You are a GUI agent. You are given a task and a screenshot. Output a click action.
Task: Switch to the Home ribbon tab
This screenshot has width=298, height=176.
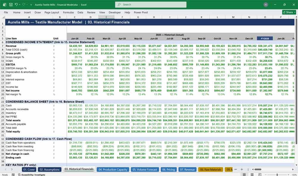point(17,12)
